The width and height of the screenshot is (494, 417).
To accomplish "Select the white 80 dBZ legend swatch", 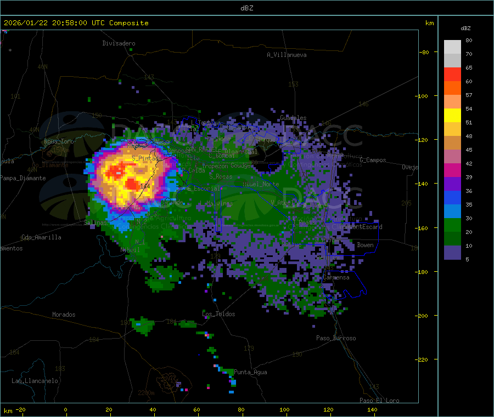I will pos(452,47).
